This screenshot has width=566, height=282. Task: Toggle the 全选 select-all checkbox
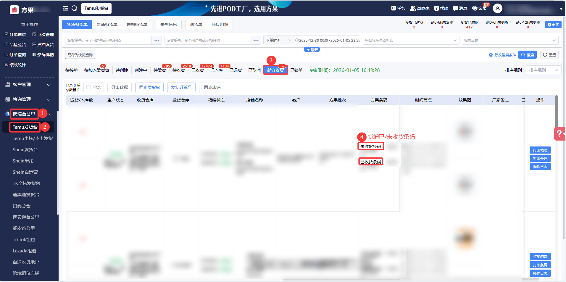pyautogui.click(x=88, y=87)
